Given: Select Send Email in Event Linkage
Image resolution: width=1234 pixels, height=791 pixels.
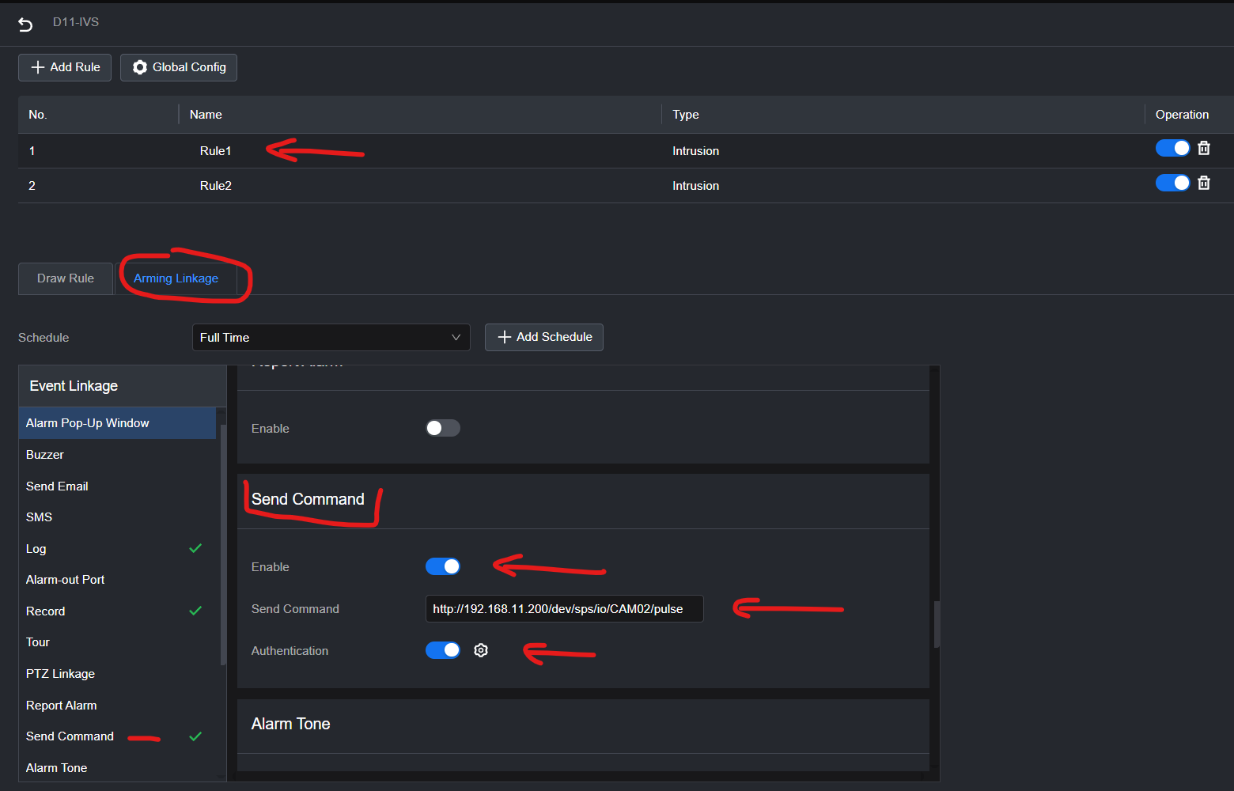Looking at the screenshot, I should 57,486.
